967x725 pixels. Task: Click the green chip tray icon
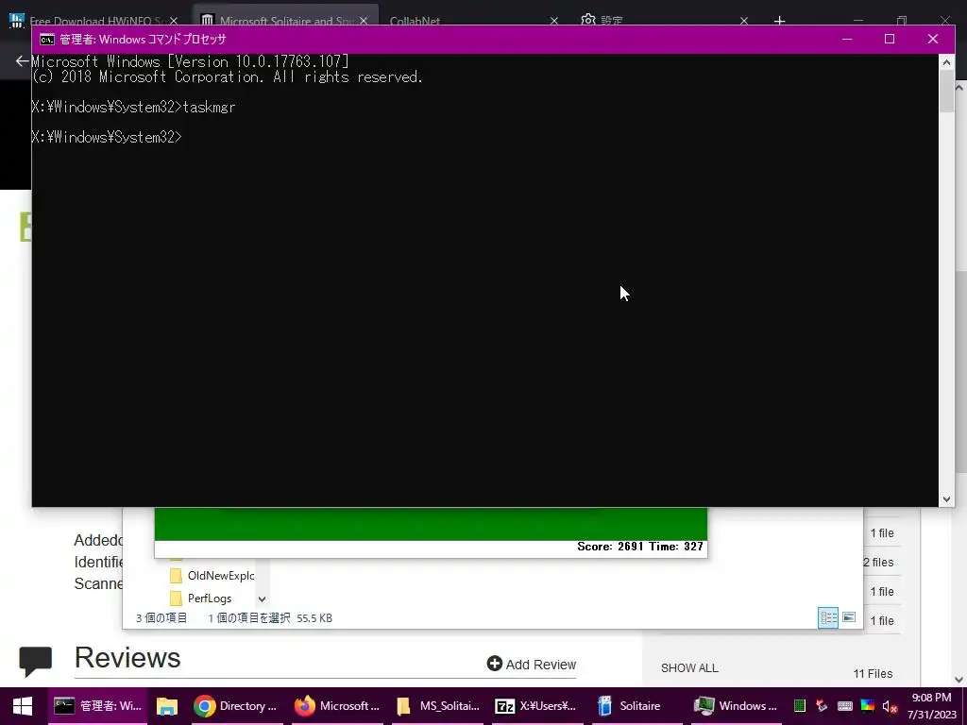[799, 706]
